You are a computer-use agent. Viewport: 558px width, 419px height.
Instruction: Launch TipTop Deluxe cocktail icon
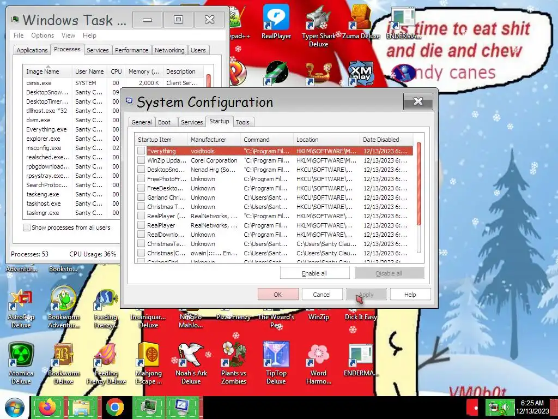[x=276, y=363]
